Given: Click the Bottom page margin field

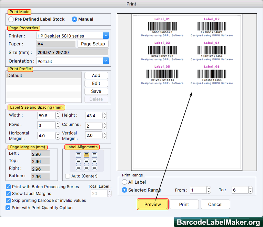Looking at the screenshot, I should point(40,176).
